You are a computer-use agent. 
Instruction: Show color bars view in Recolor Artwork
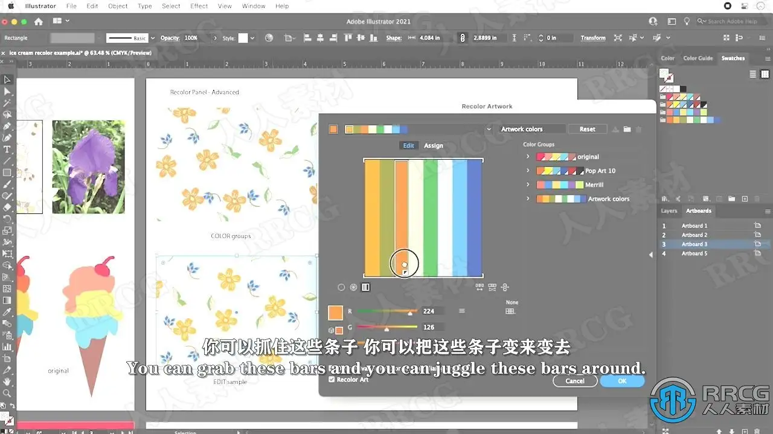[x=365, y=288]
